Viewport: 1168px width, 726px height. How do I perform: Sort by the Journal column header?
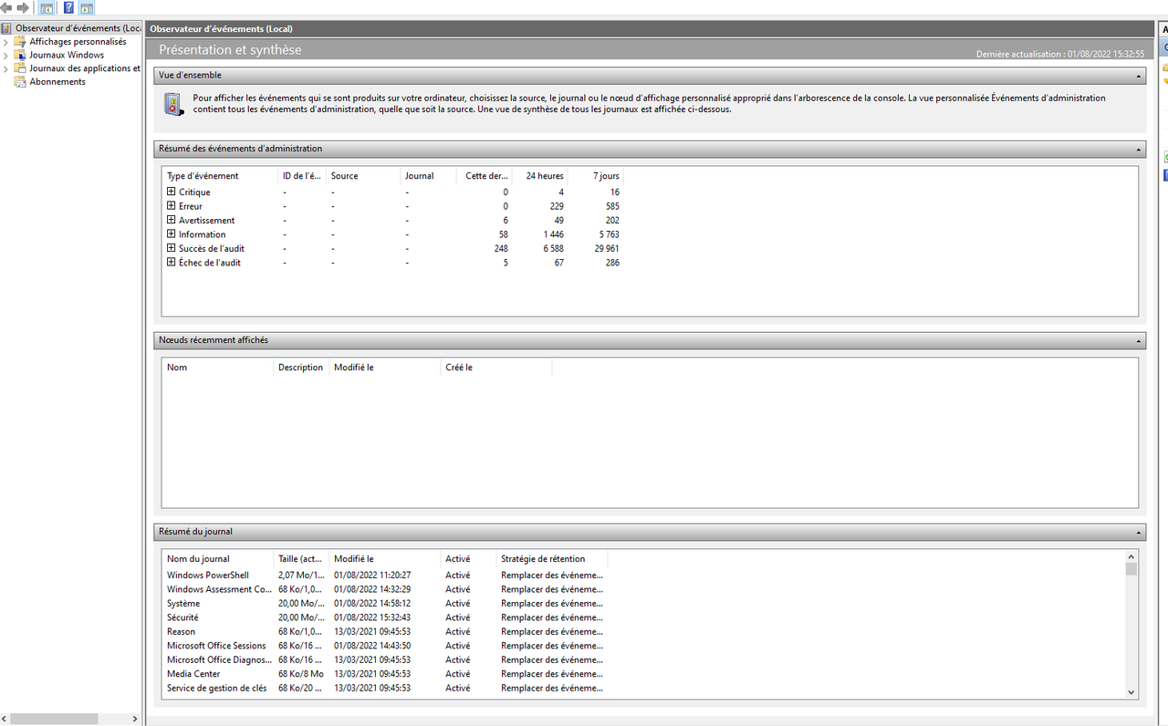428,176
